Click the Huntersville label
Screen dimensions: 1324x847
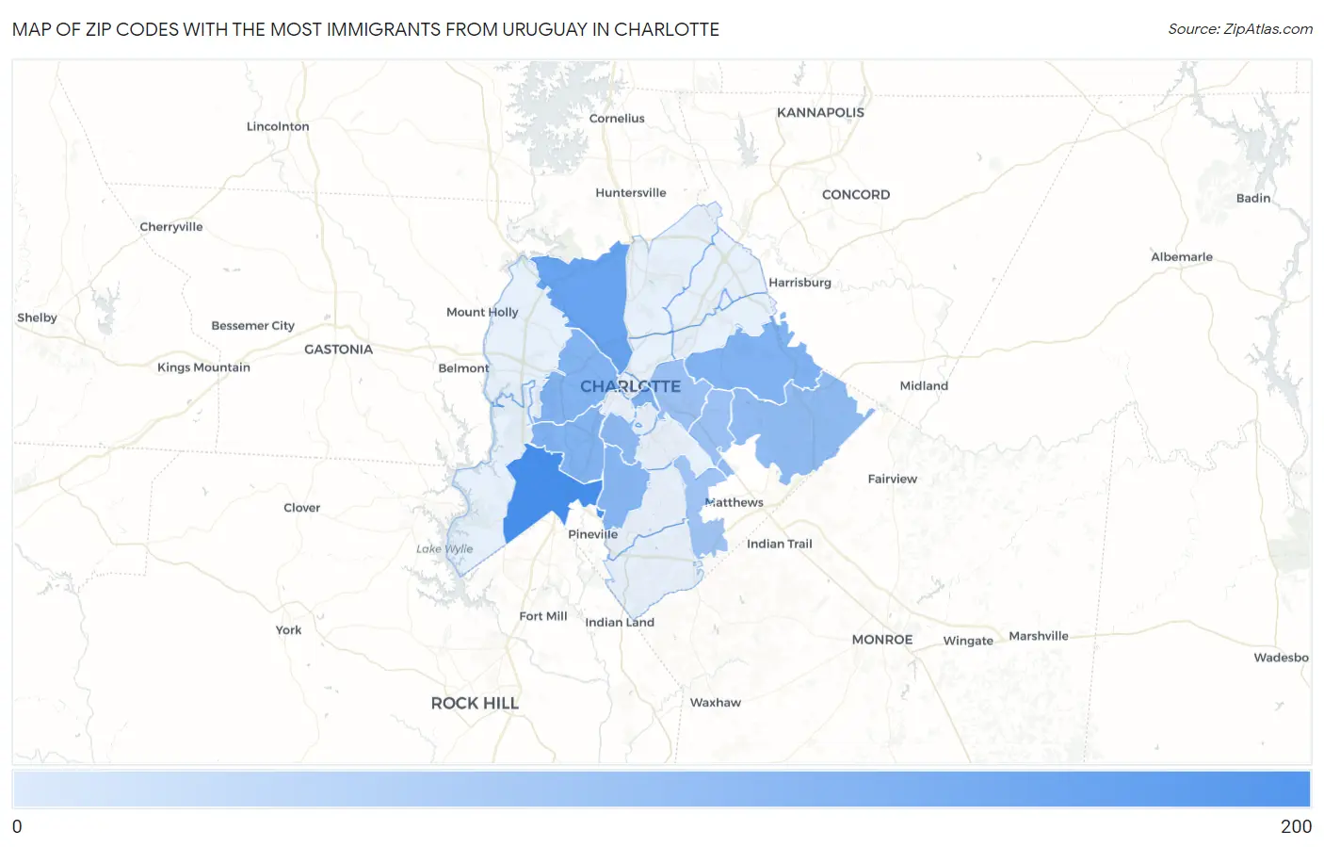(630, 192)
